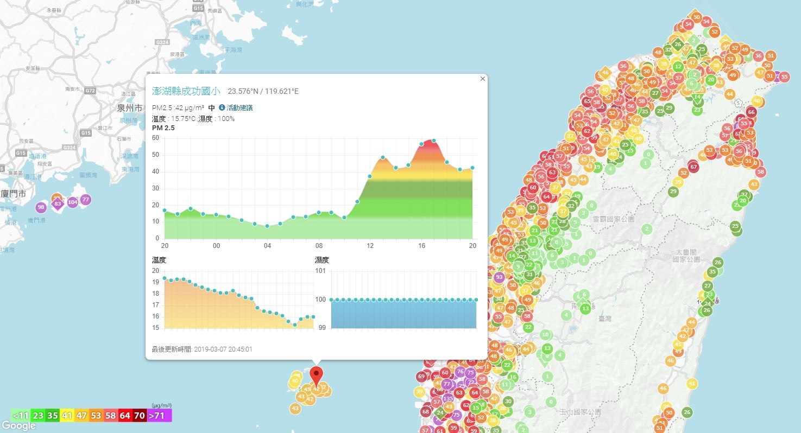The image size is (801, 433).
Task: Select the purple 104 sensor marker
Action: pyautogui.click(x=73, y=202)
